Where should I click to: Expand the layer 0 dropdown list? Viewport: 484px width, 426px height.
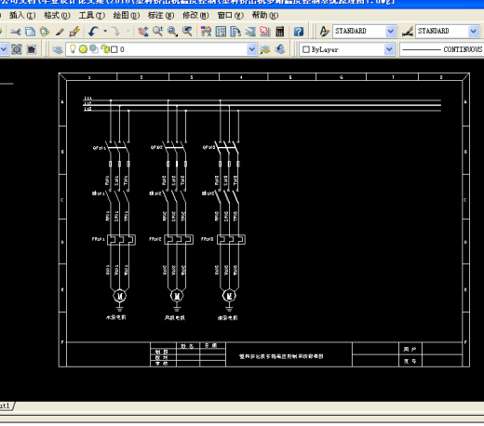(252, 49)
